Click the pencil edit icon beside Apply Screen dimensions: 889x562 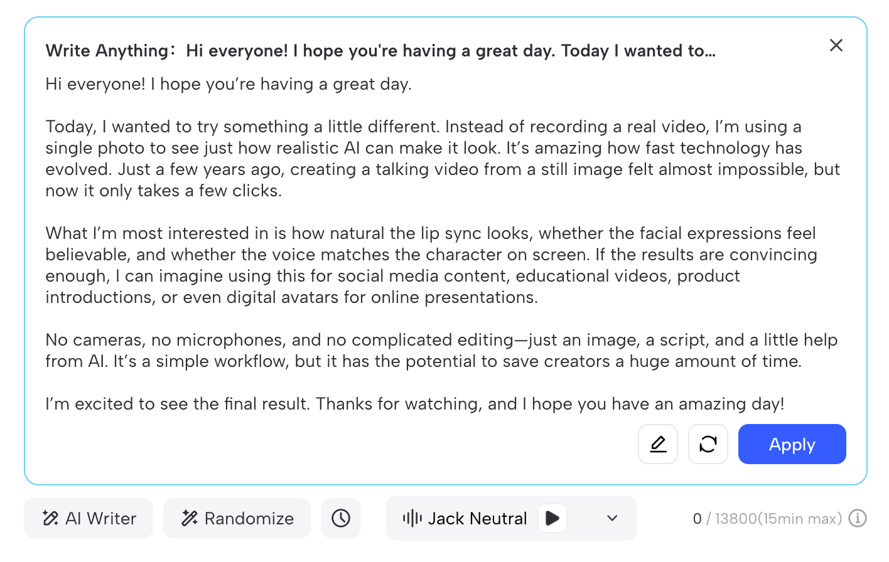point(658,444)
